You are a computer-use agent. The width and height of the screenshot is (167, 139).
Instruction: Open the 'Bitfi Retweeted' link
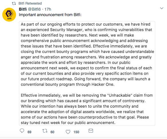(30, 3)
